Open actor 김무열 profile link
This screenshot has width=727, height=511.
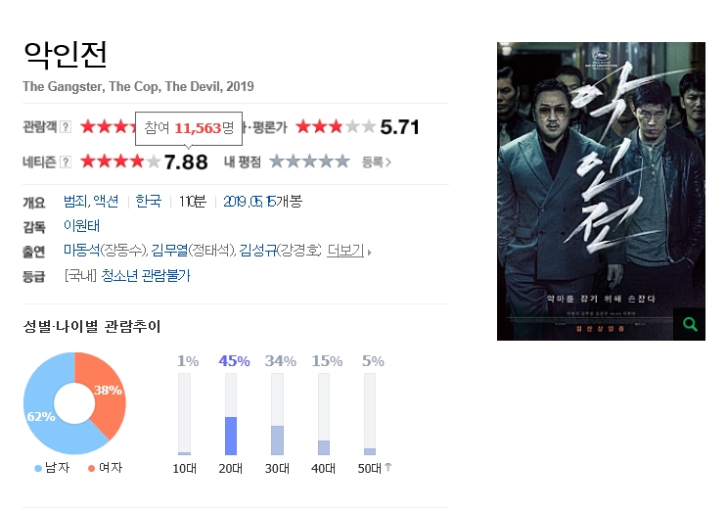(x=170, y=251)
